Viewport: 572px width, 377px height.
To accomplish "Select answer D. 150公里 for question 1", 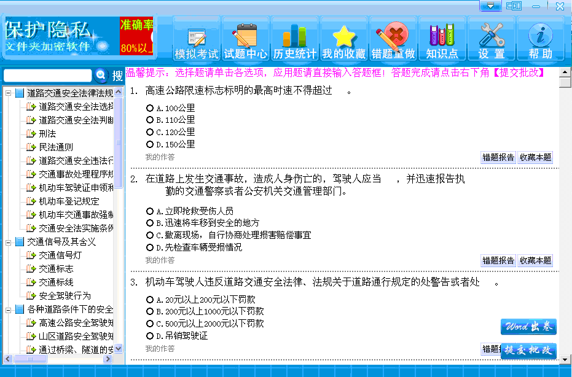I will (149, 144).
